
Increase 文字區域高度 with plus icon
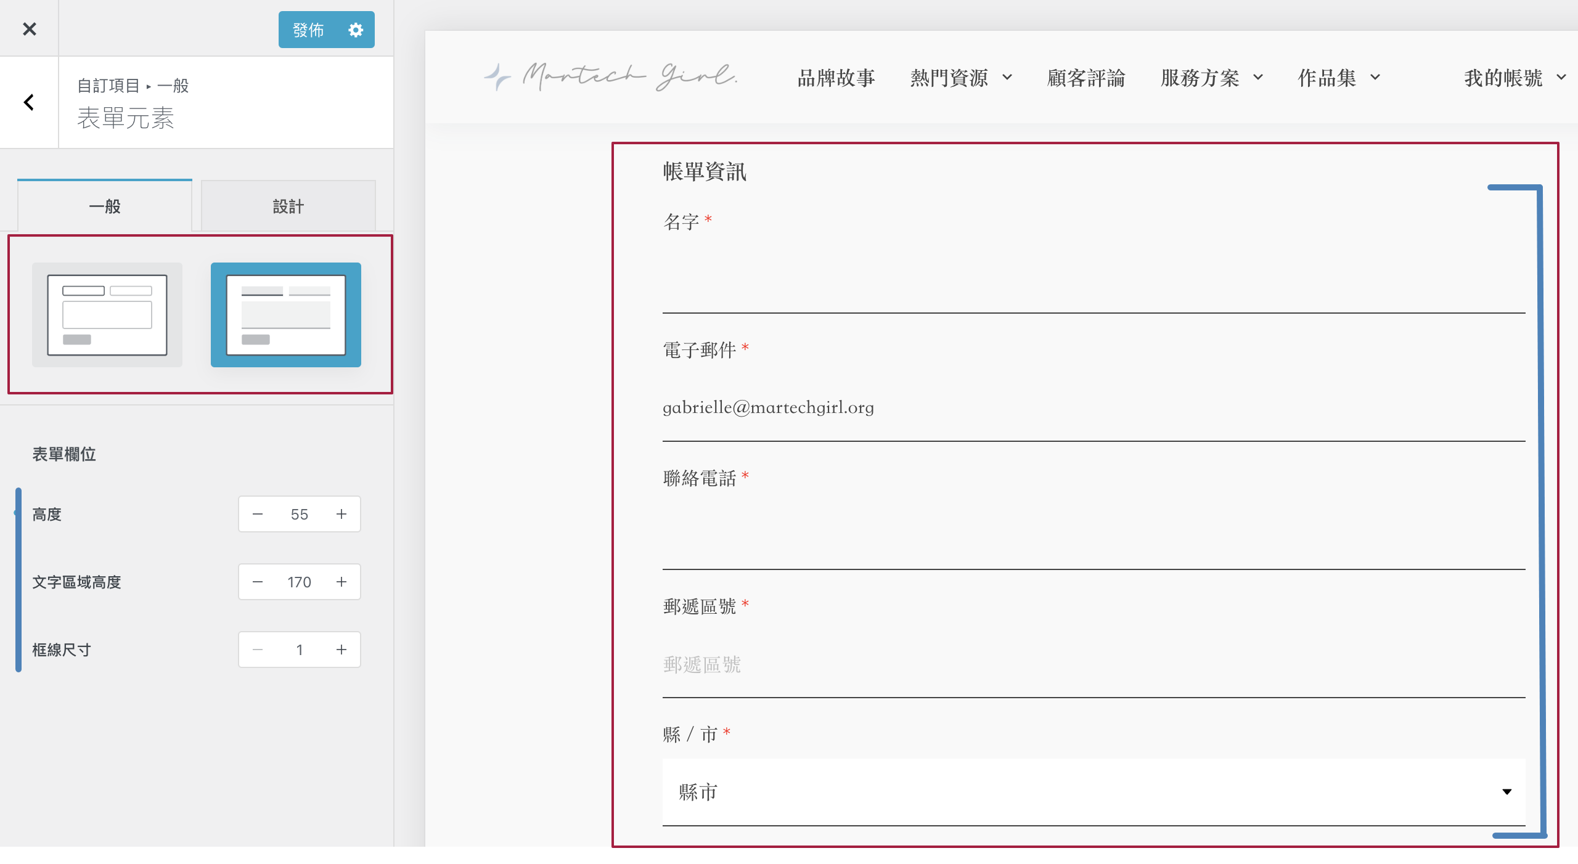pos(341,582)
